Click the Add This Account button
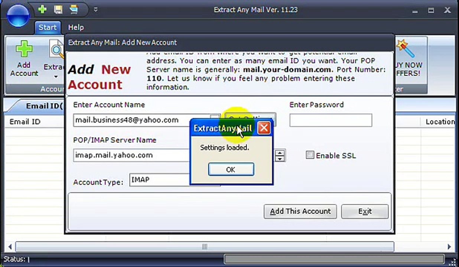This screenshot has width=459, height=267. tap(300, 211)
